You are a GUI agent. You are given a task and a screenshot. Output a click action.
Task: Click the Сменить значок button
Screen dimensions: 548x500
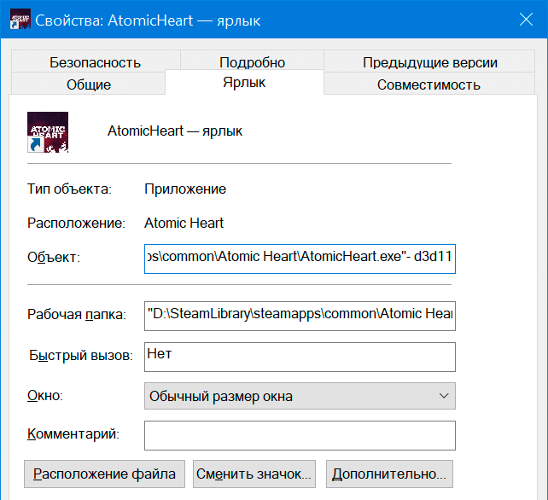[x=254, y=474]
